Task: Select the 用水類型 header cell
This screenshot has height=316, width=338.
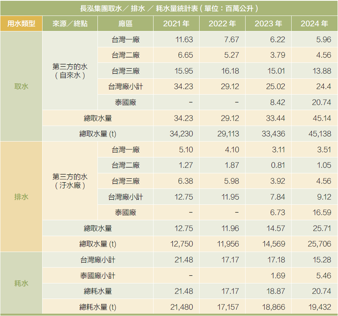Action: (21, 24)
